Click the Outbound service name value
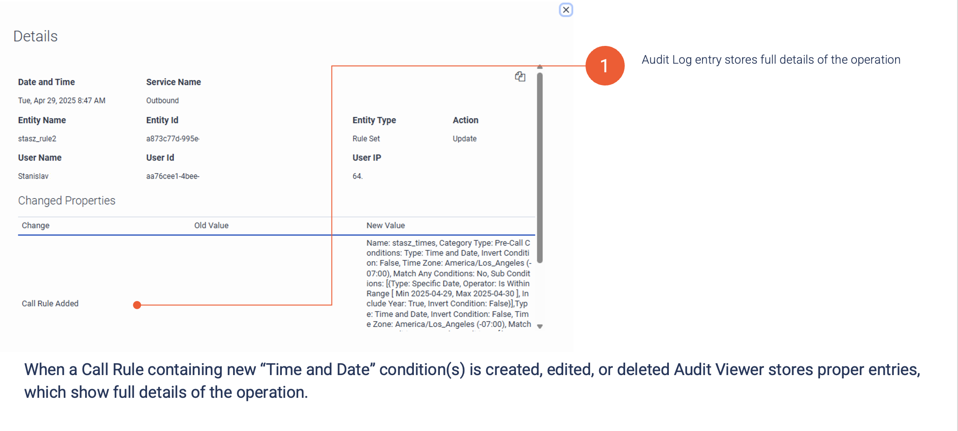The width and height of the screenshot is (958, 431). [162, 100]
